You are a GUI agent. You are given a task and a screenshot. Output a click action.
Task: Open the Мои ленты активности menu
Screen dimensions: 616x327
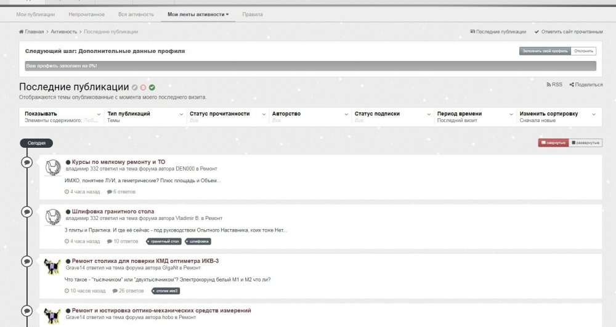198,14
